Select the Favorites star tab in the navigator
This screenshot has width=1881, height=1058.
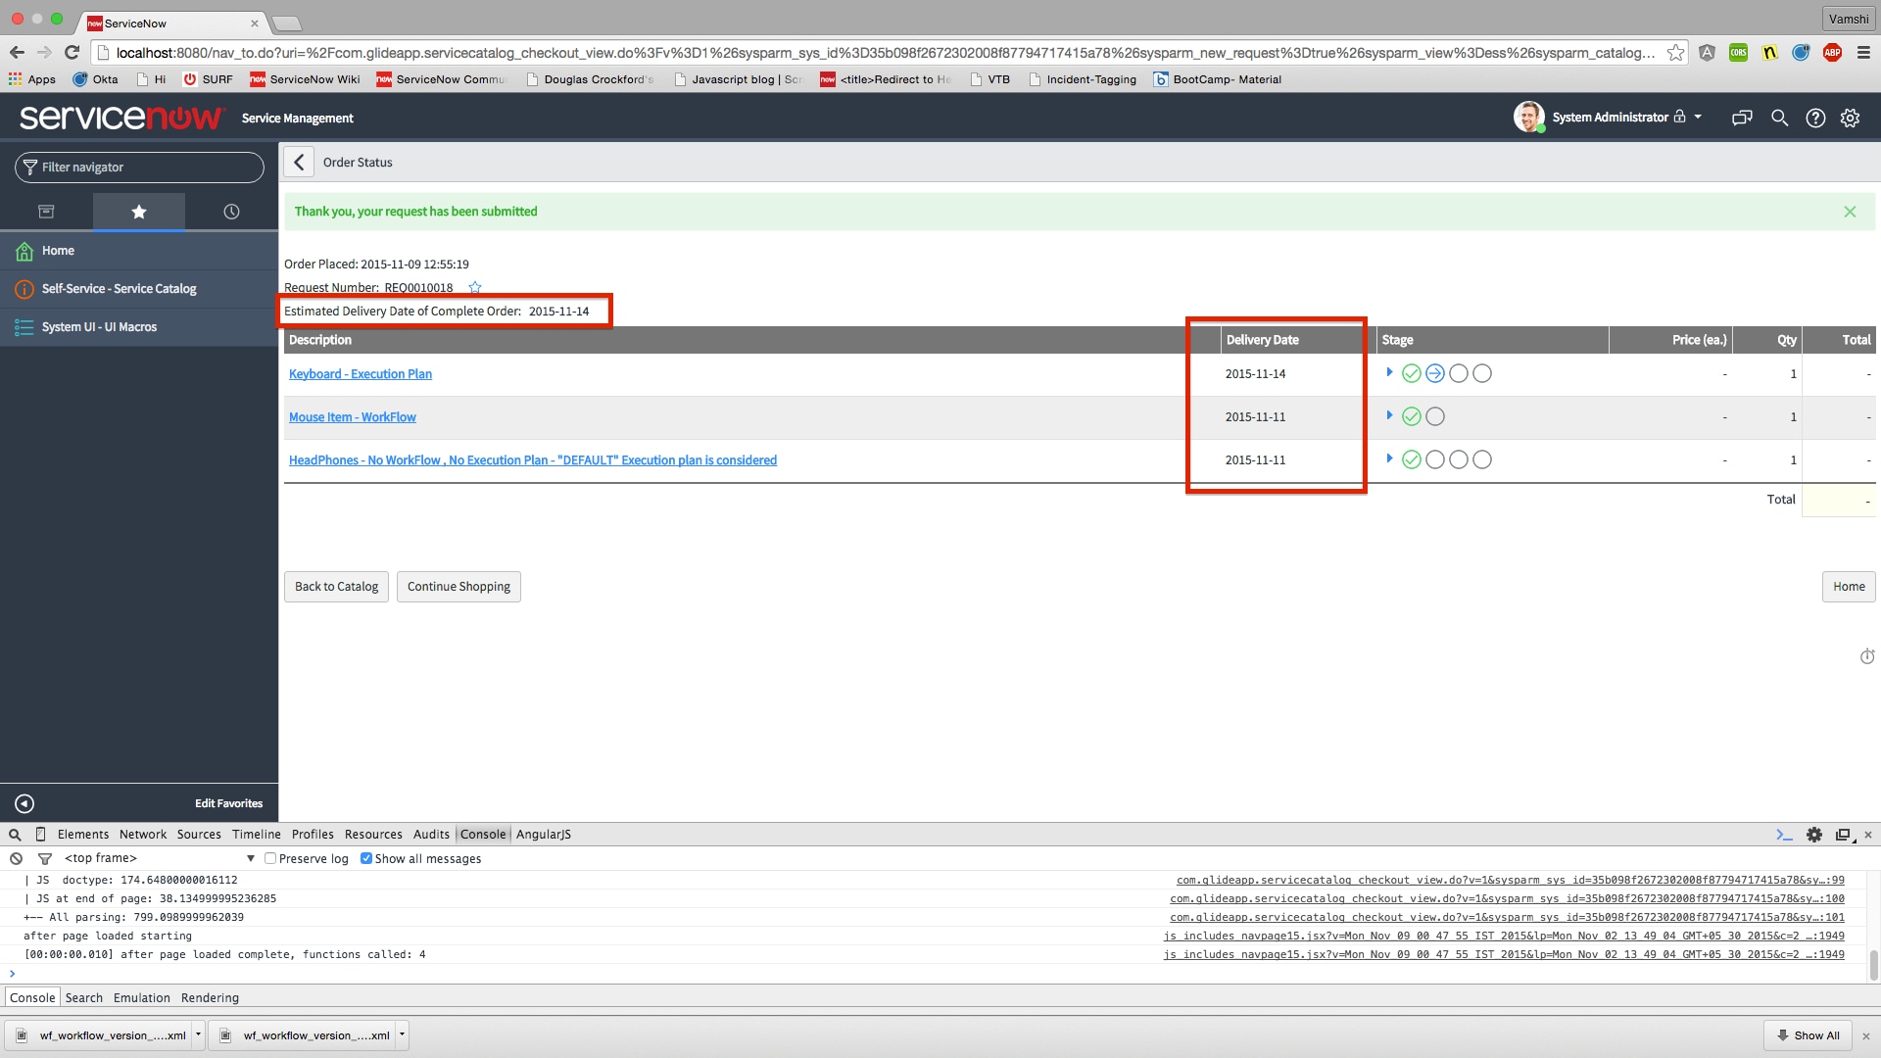click(x=138, y=211)
